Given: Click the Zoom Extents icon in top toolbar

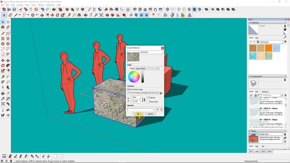Looking at the screenshot, I should click(x=101, y=15).
